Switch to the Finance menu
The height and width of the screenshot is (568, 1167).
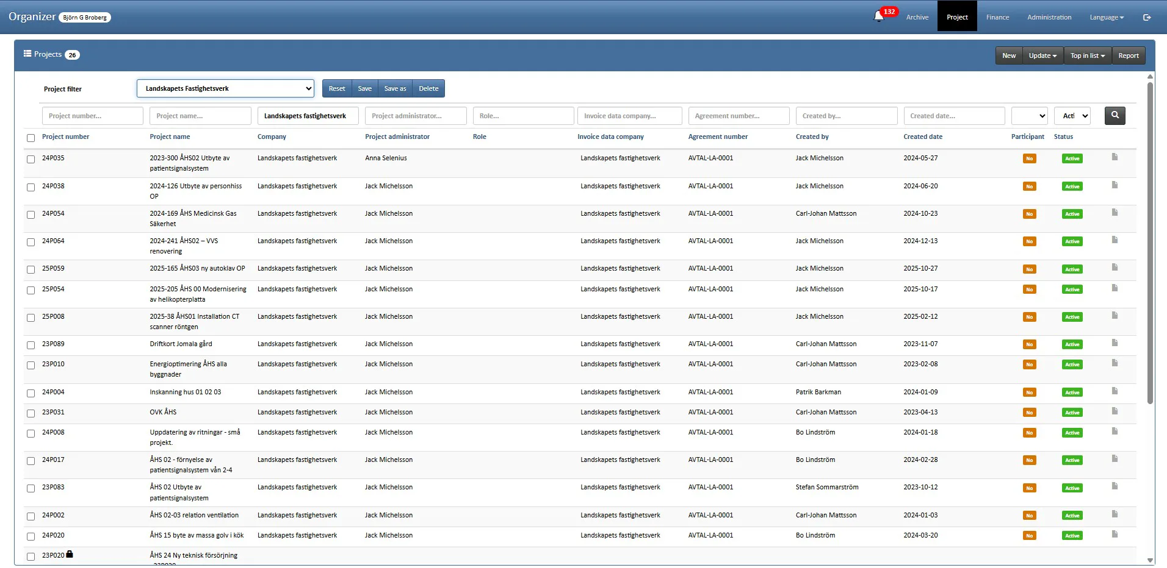tap(997, 17)
